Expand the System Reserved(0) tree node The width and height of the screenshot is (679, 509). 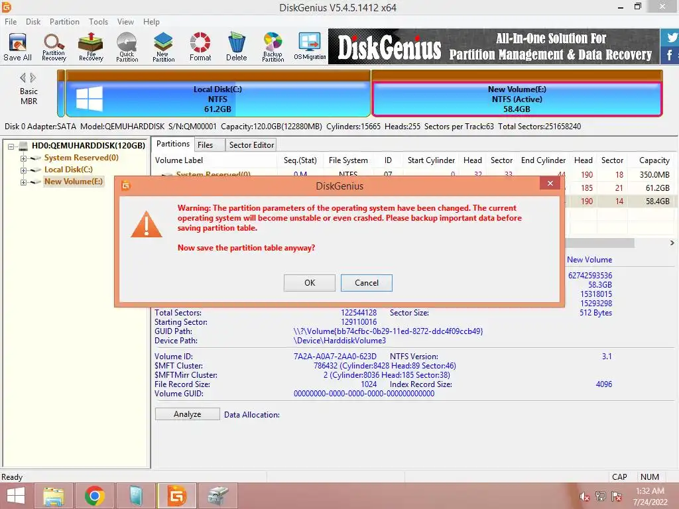[23, 158]
